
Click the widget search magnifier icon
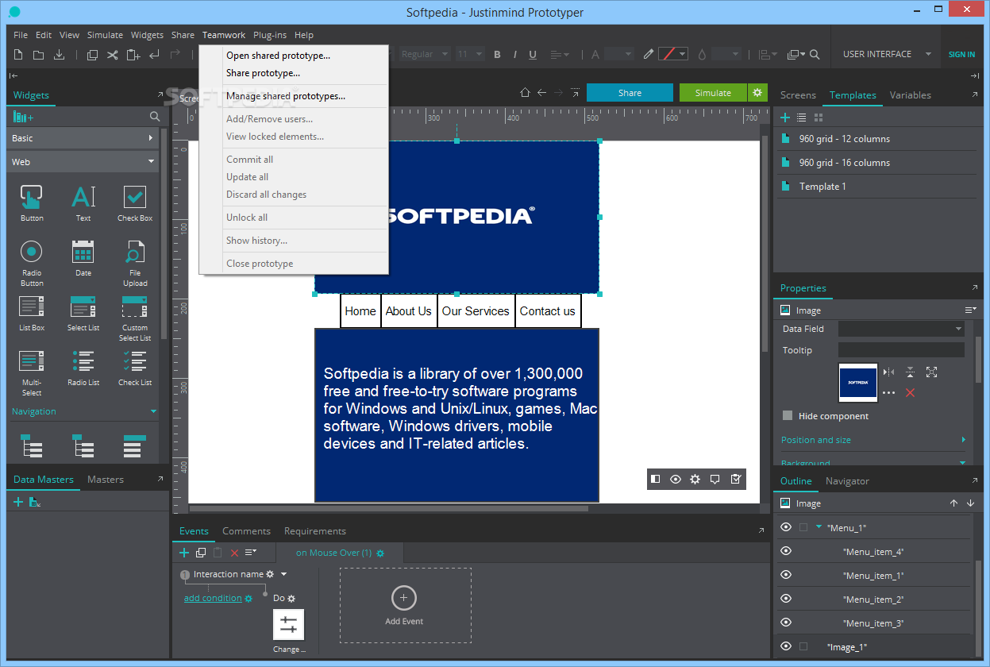[155, 117]
